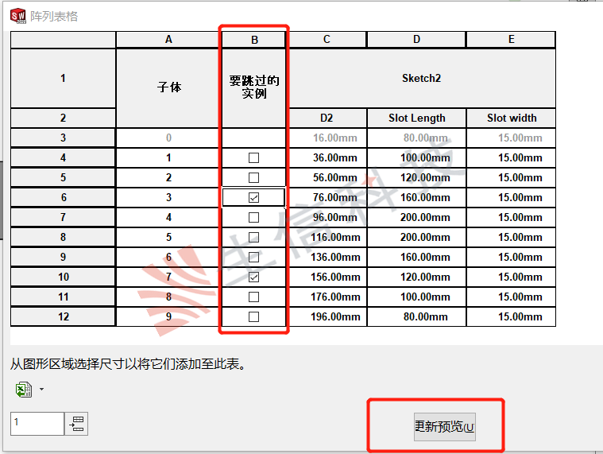Enable skip checkbox for instance 1
This screenshot has height=454, width=603.
coord(253,157)
